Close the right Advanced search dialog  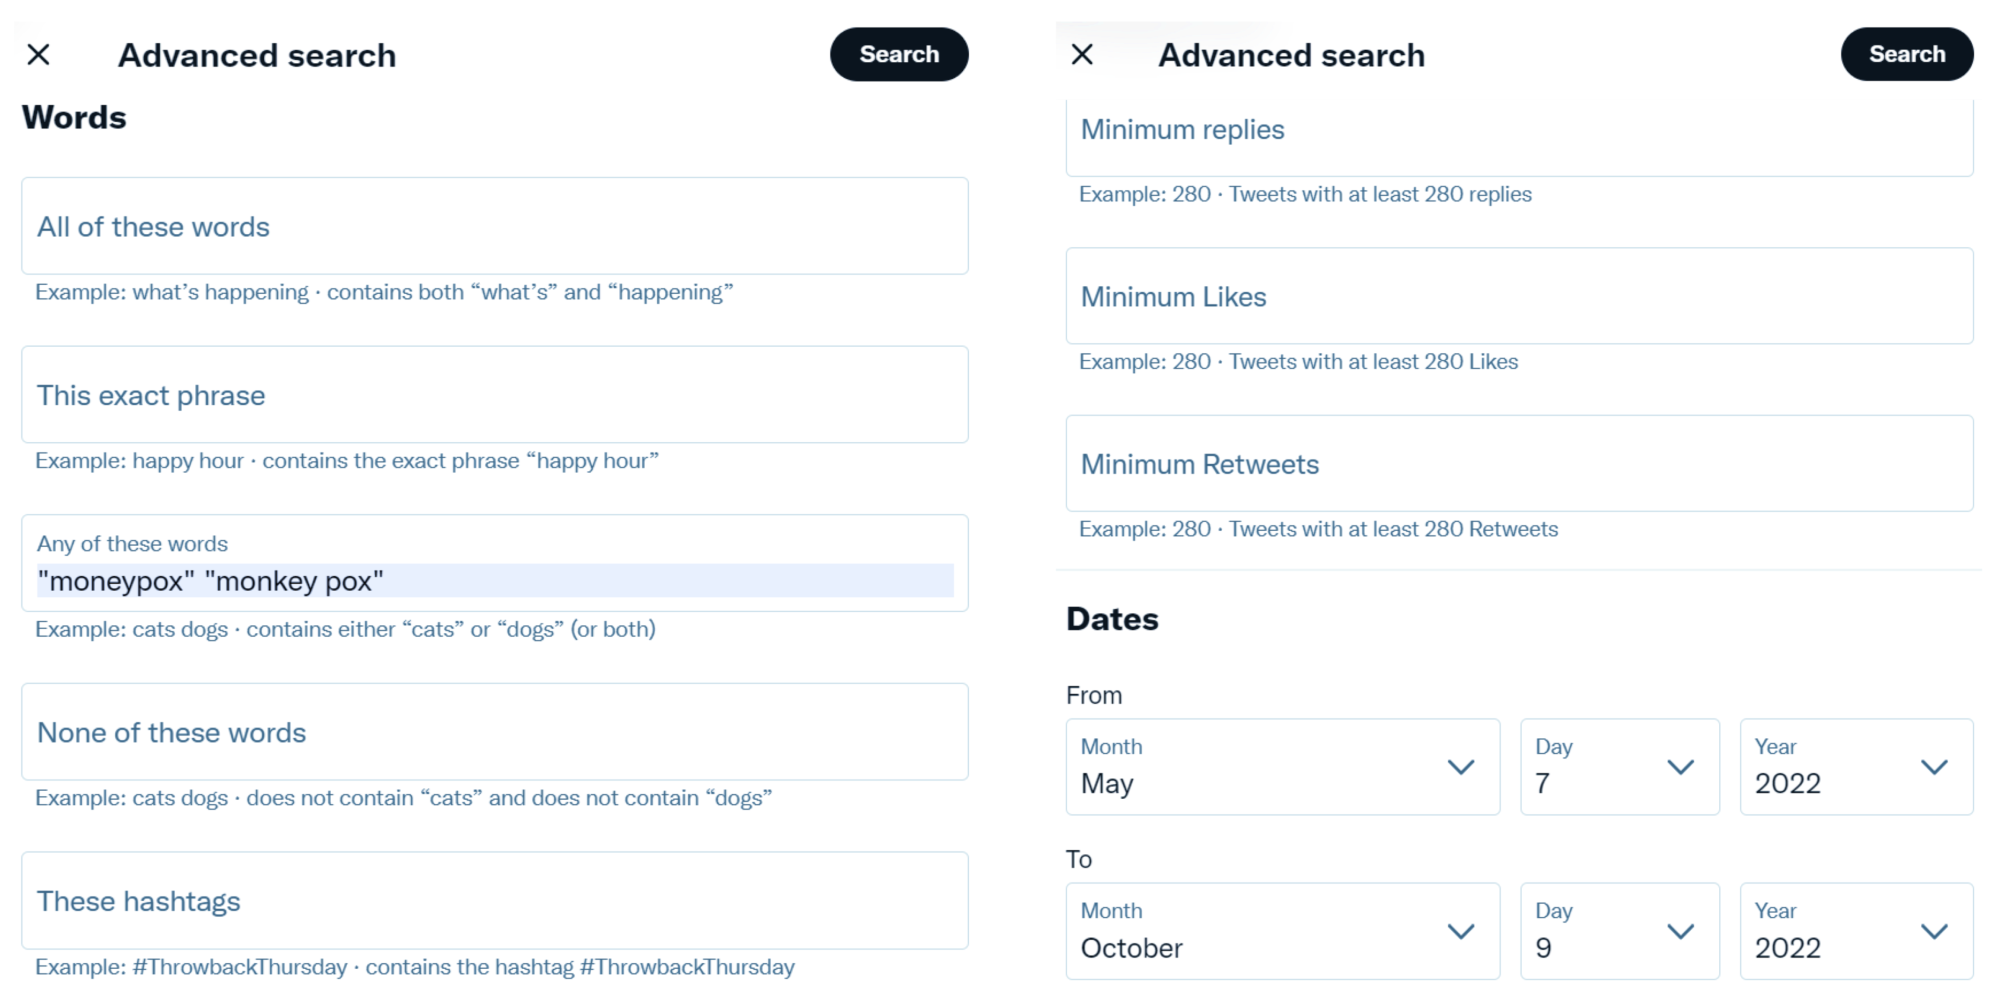tap(1082, 54)
